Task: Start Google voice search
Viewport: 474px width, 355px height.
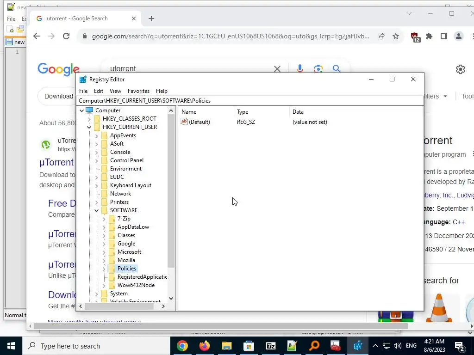Action: pyautogui.click(x=299, y=68)
